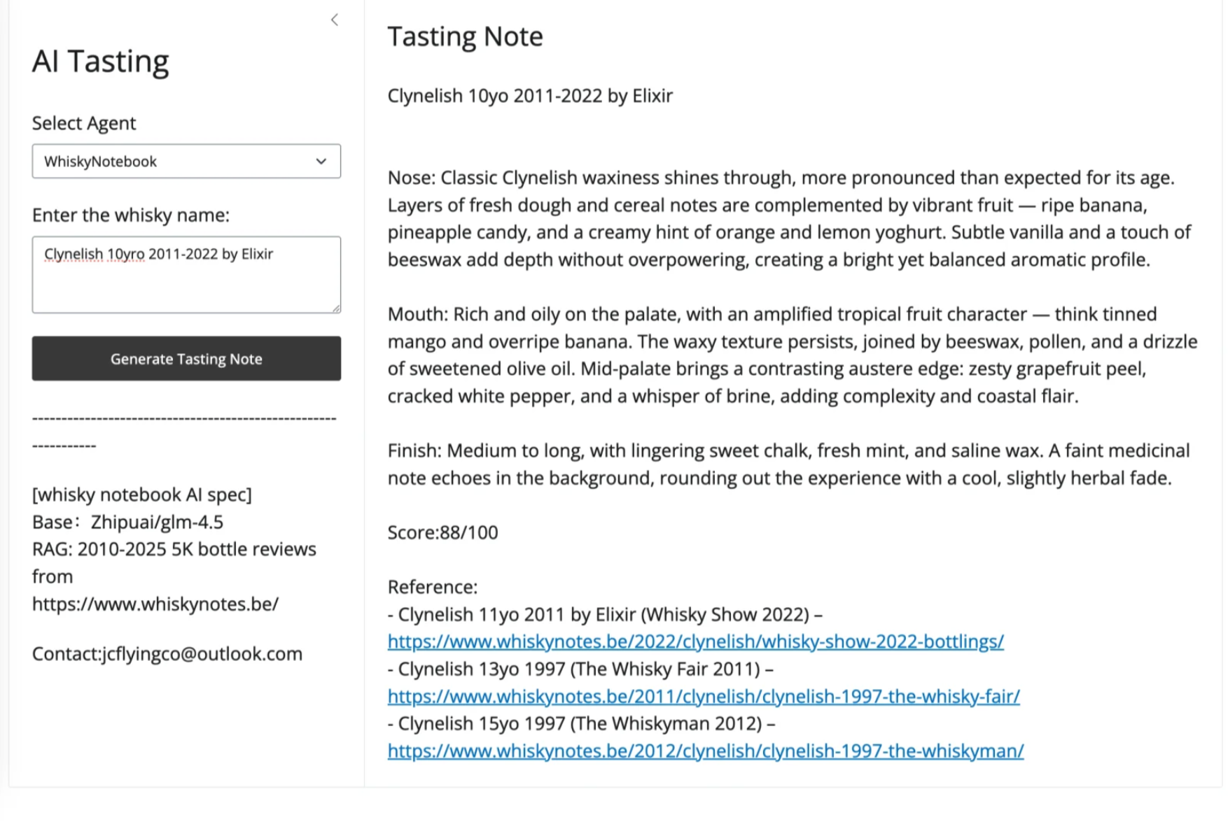Click the Enter the whisky name label
The height and width of the screenshot is (824, 1228).
click(x=130, y=215)
